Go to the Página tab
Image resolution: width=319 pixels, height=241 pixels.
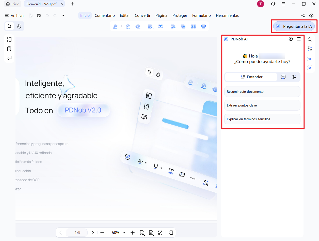[x=162, y=16]
